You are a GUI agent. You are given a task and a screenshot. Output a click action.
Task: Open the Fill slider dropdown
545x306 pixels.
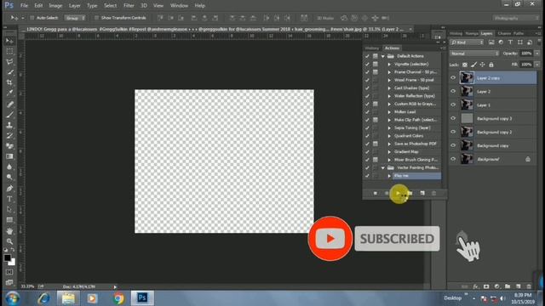(537, 65)
